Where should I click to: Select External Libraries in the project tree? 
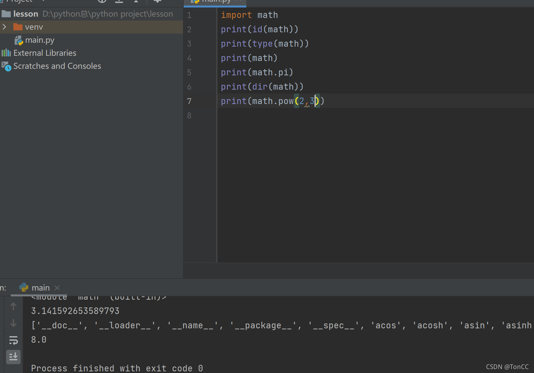(x=45, y=53)
